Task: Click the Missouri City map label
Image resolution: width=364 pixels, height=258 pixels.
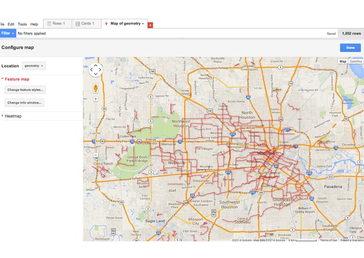Action: (195, 221)
